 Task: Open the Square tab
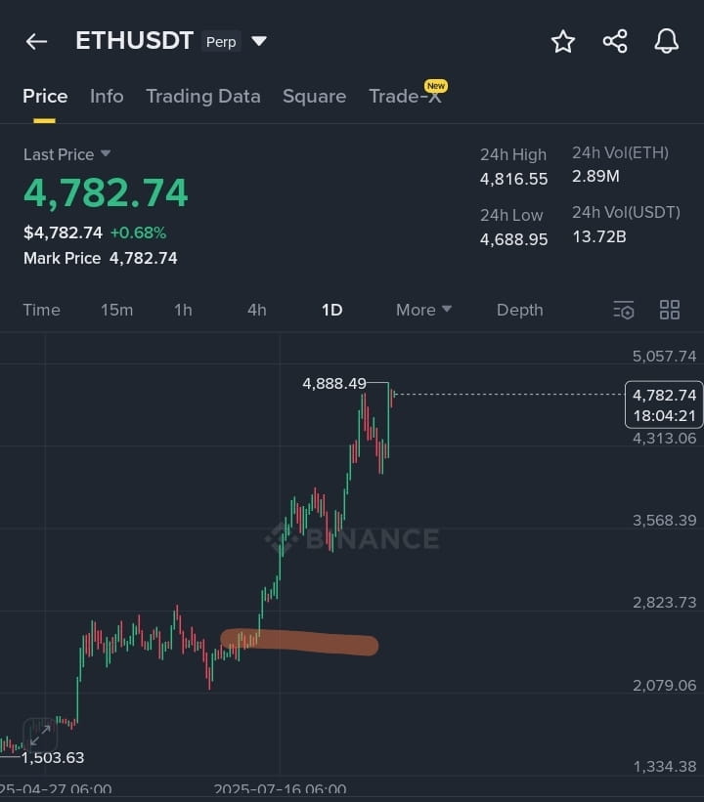click(315, 96)
